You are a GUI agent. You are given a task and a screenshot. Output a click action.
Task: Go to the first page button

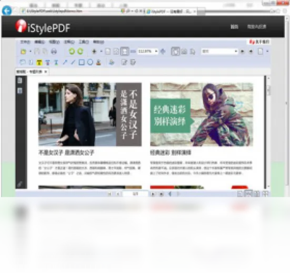tap(109, 194)
